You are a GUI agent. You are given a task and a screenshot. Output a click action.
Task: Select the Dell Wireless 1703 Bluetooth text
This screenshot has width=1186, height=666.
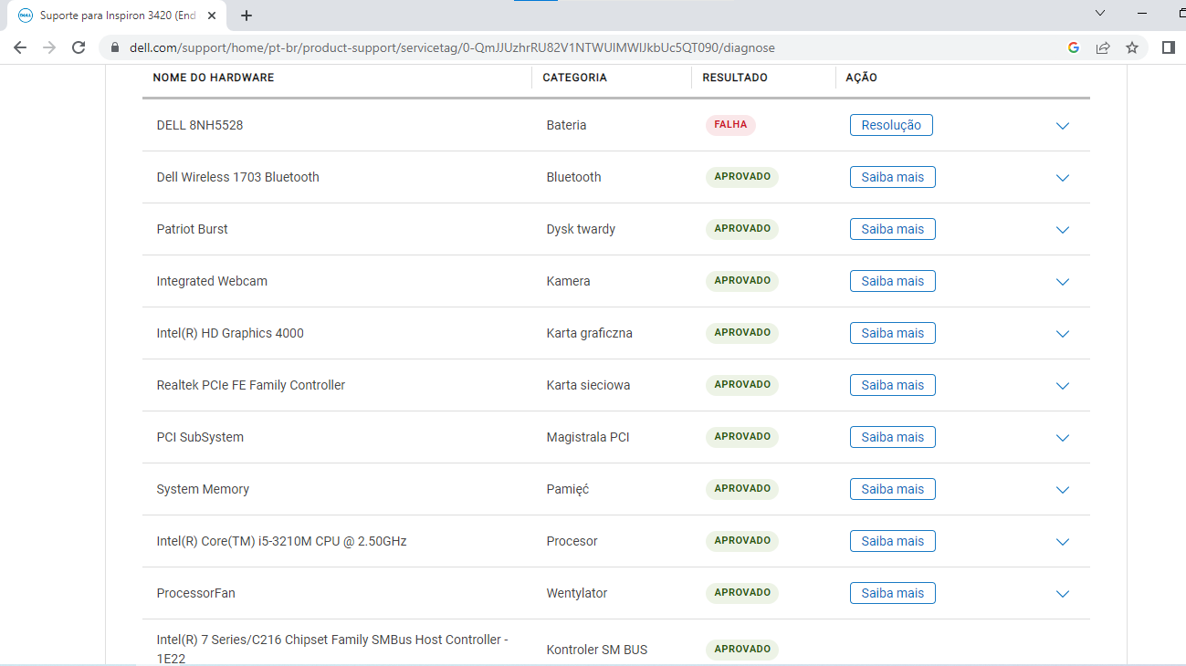pyautogui.click(x=238, y=177)
